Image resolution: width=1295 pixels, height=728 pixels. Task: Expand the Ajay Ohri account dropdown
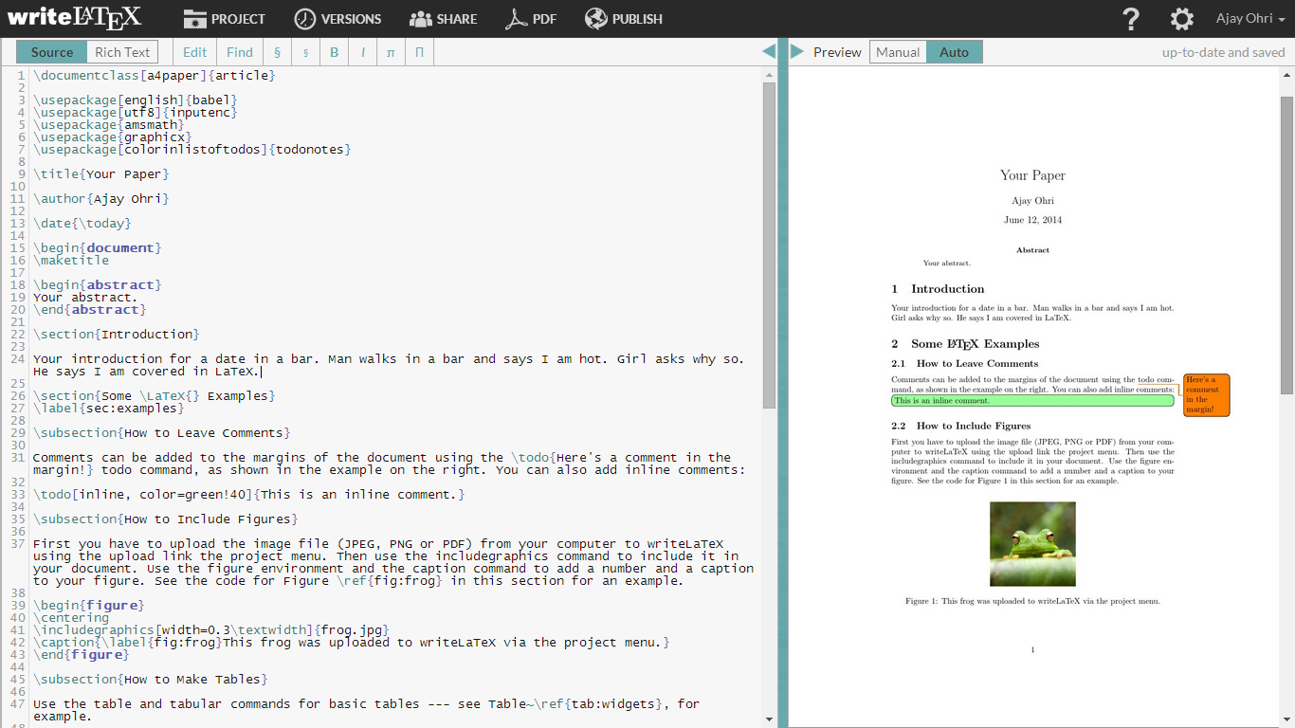click(x=1249, y=19)
